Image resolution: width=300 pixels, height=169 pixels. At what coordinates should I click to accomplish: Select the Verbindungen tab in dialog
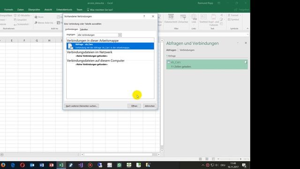72,29
